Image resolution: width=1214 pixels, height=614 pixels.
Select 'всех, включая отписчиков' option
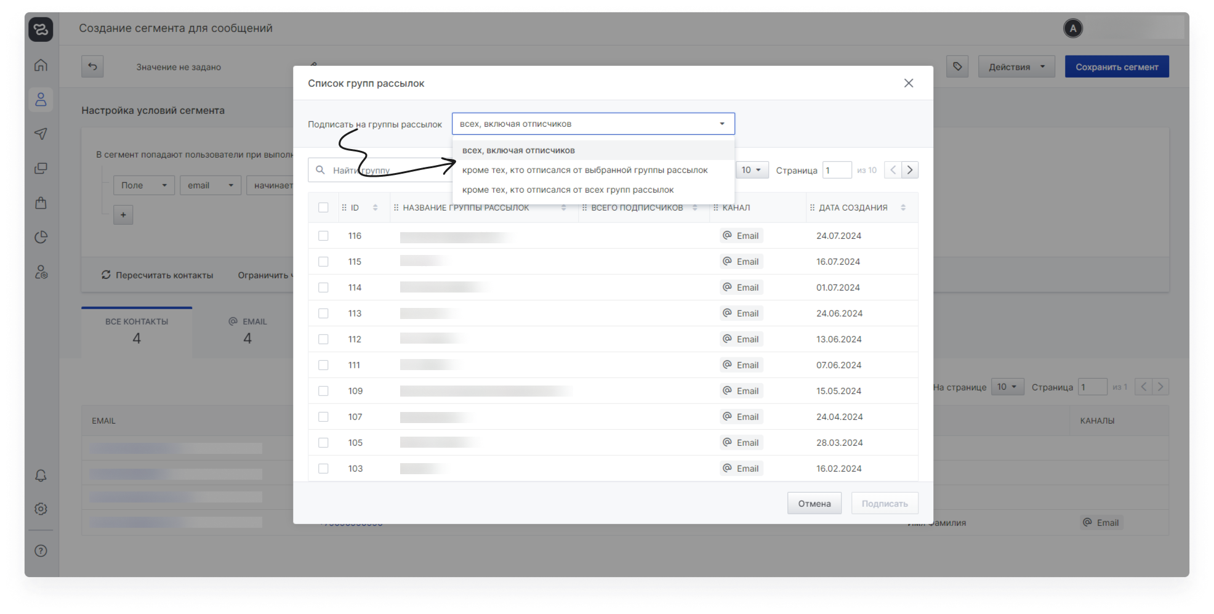coord(593,150)
